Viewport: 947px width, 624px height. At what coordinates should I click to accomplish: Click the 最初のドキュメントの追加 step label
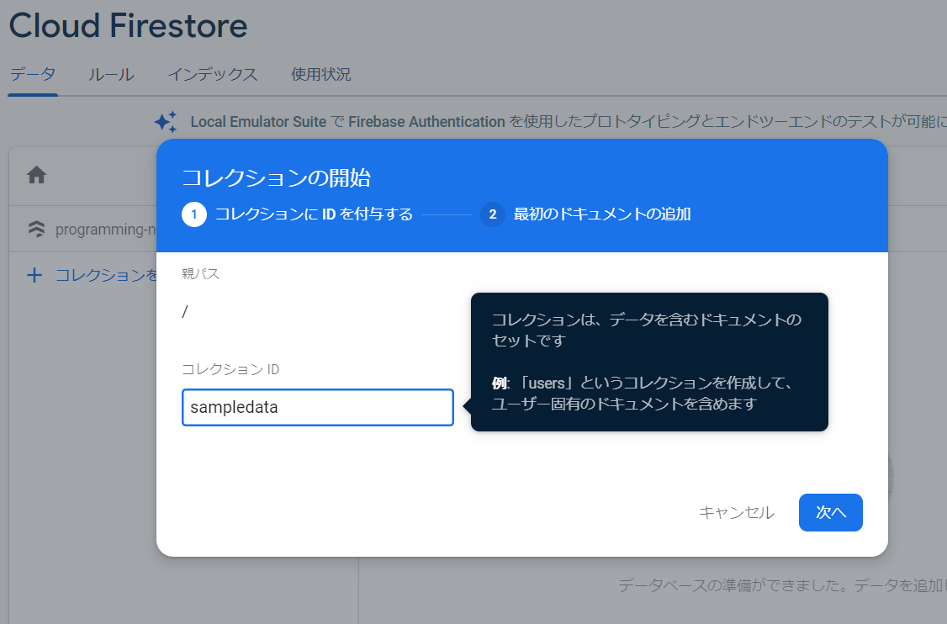pos(602,214)
